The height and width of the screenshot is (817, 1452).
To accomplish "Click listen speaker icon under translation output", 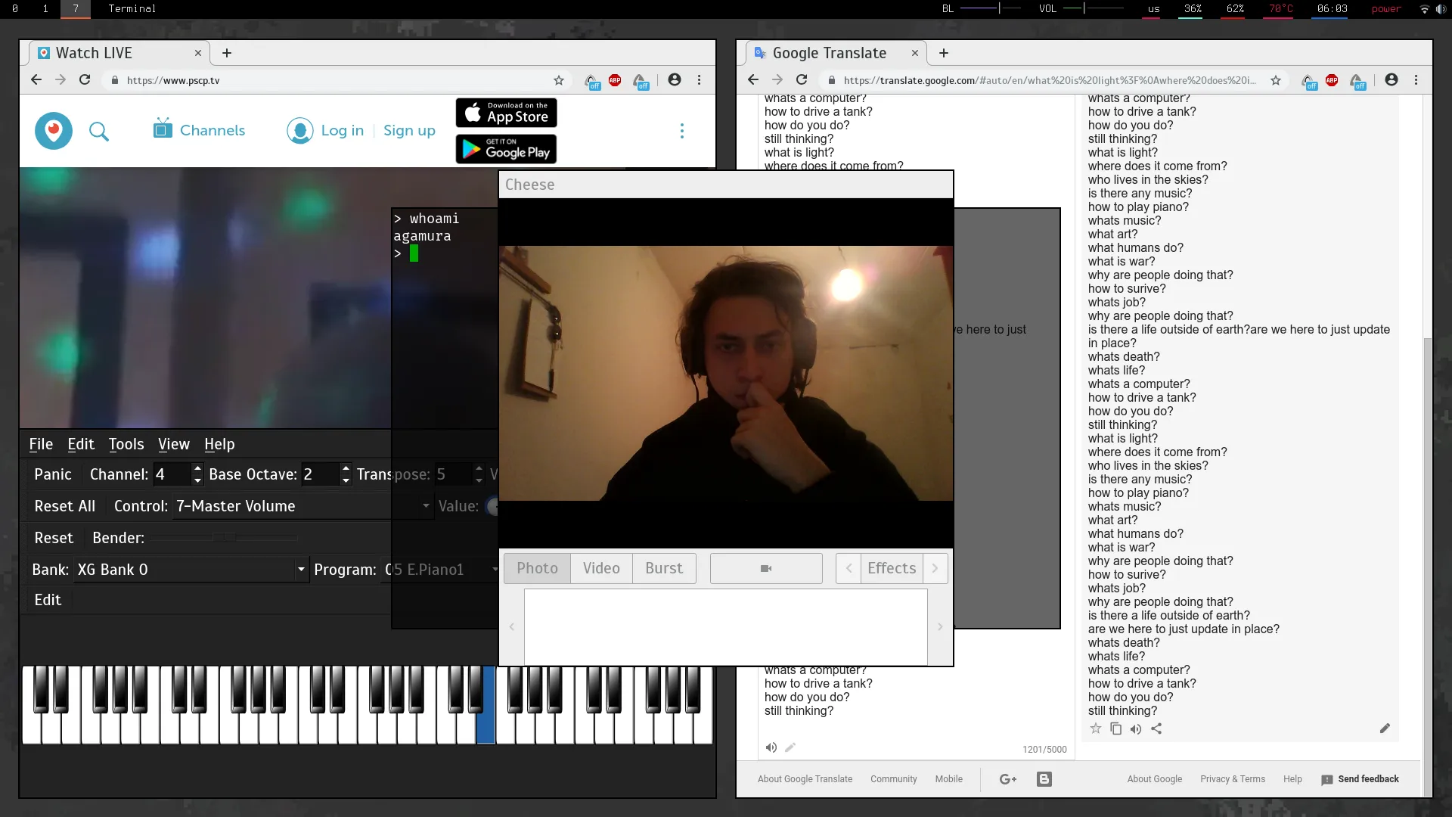I will [x=1136, y=729].
